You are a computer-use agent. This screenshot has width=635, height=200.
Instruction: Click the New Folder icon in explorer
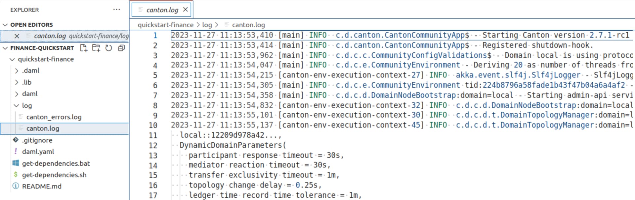click(x=96, y=48)
